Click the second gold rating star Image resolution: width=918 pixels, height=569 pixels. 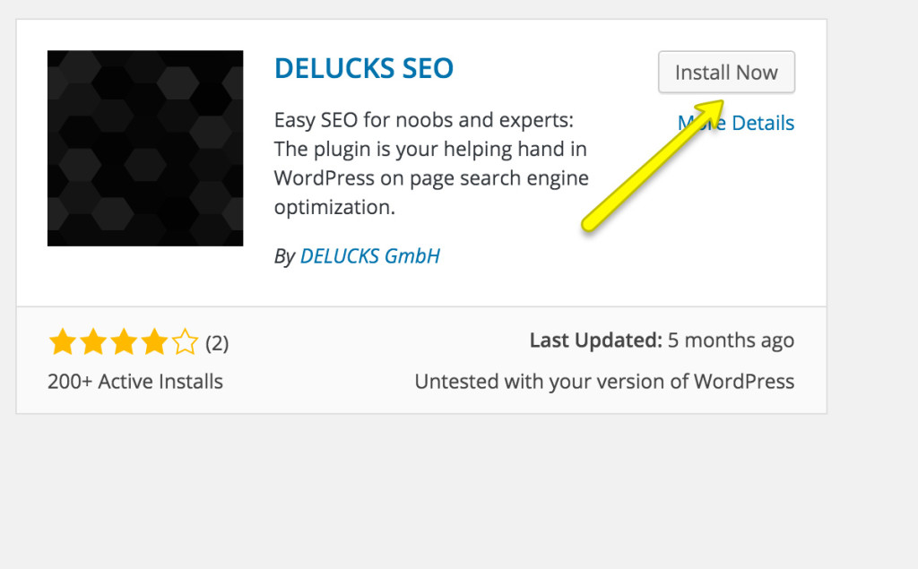pos(93,342)
